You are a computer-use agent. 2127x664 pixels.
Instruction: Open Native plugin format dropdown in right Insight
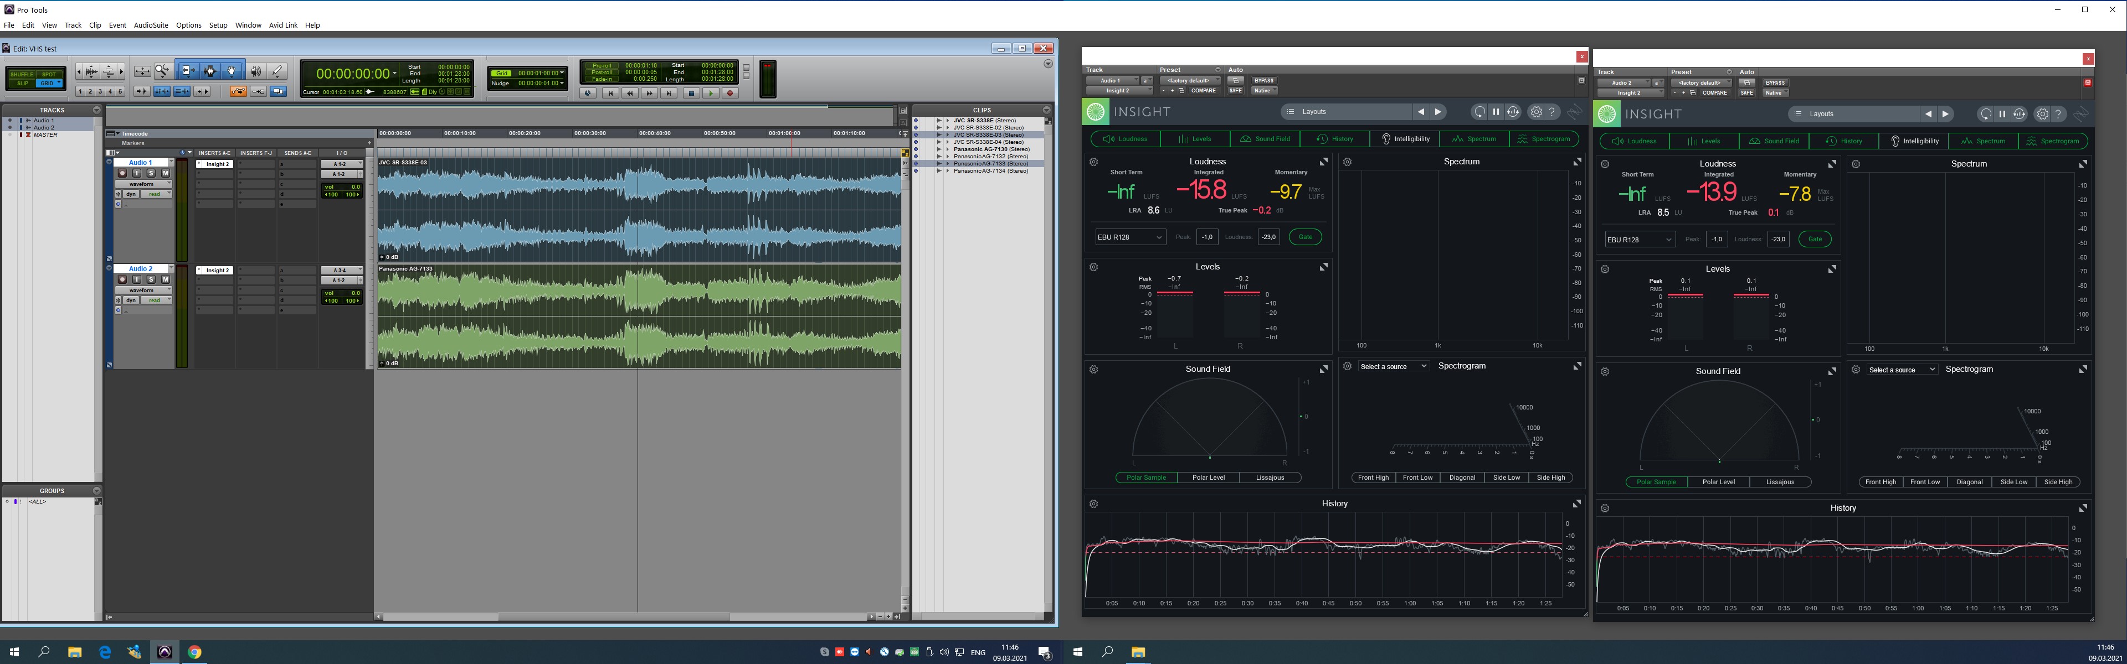pyautogui.click(x=1775, y=92)
